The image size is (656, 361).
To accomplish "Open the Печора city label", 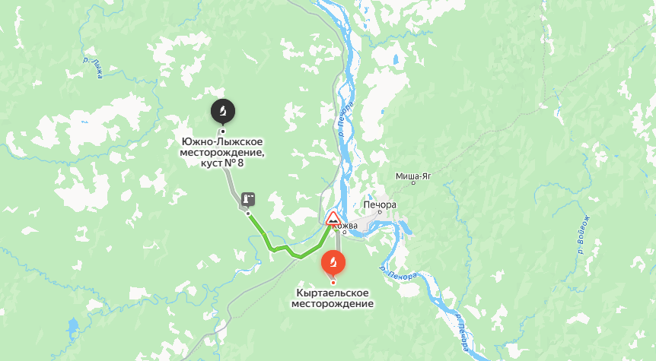I will coord(380,204).
